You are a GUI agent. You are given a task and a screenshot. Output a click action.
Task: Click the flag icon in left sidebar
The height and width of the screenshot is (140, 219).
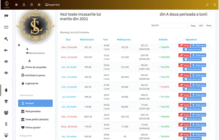(x=6, y=16)
